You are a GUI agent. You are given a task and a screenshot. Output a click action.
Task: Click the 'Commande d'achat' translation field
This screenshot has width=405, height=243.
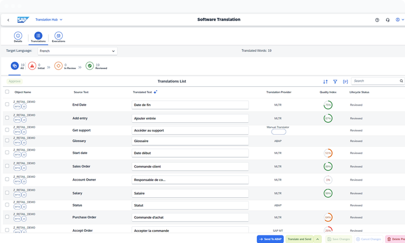point(190,218)
